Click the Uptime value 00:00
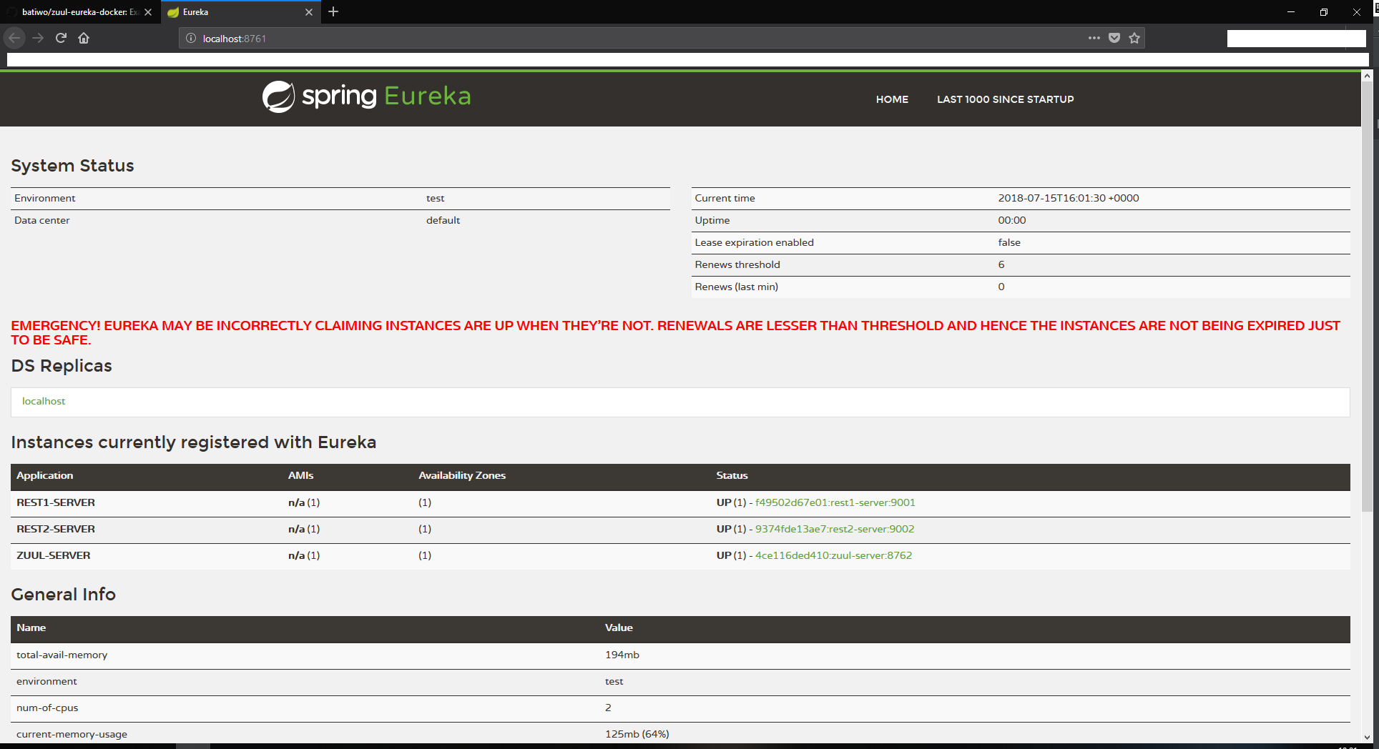This screenshot has height=749, width=1379. 1012,220
